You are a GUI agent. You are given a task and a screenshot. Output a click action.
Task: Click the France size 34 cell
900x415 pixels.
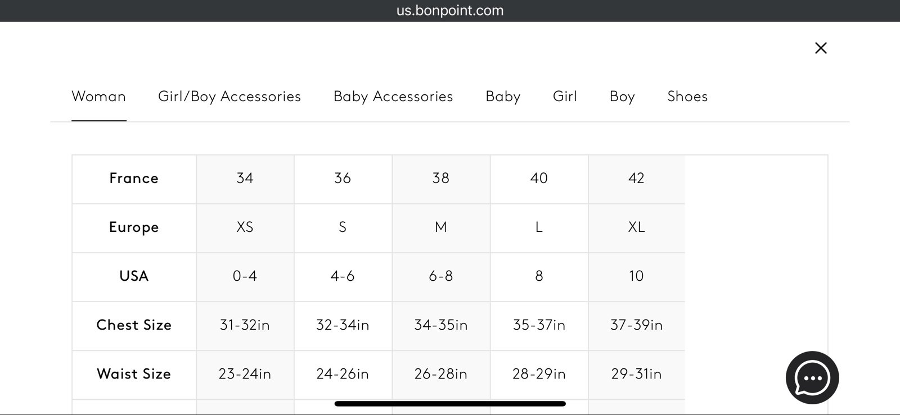click(x=245, y=179)
